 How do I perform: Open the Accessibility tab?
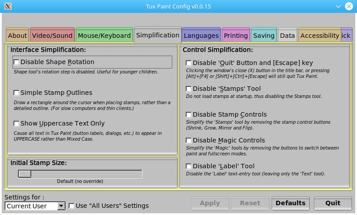pyautogui.click(x=319, y=36)
